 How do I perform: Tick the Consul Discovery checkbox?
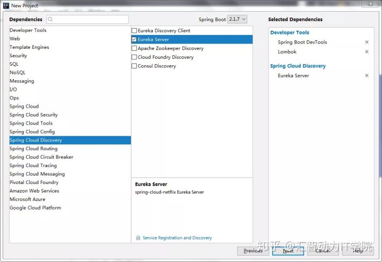134,66
